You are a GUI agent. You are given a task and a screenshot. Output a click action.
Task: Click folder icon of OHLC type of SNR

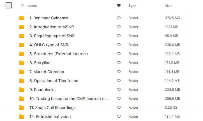(x=22, y=45)
